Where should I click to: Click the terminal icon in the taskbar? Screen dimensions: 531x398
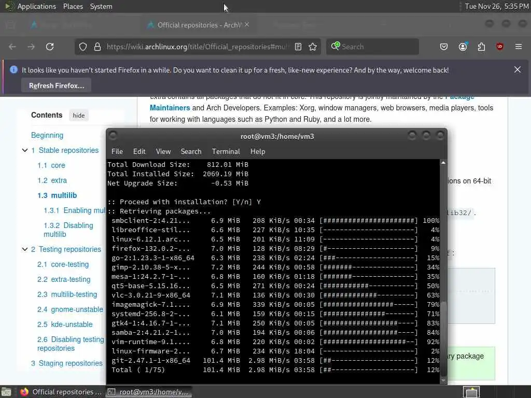point(111,392)
